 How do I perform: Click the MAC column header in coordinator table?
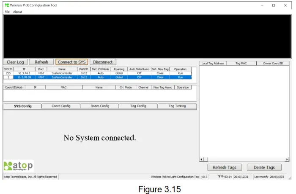(63, 87)
